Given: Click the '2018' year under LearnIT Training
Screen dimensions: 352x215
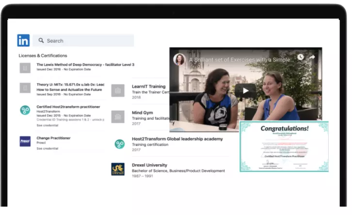Looking at the screenshot, I should pyautogui.click(x=136, y=97).
